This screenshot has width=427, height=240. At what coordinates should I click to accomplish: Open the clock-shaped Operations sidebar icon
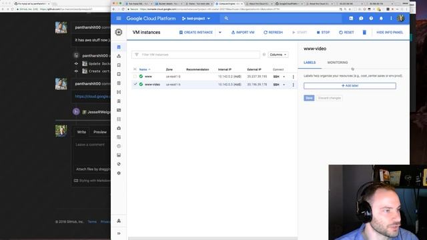(119, 146)
